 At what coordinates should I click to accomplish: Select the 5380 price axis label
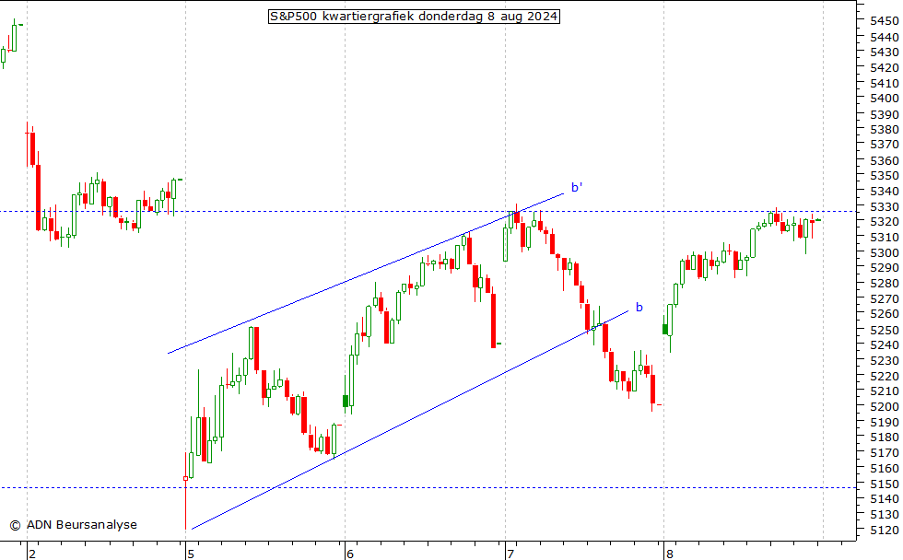[x=884, y=130]
